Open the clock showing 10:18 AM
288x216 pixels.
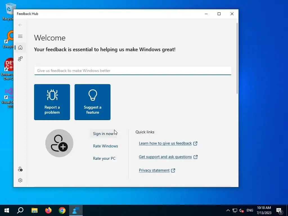(264, 210)
